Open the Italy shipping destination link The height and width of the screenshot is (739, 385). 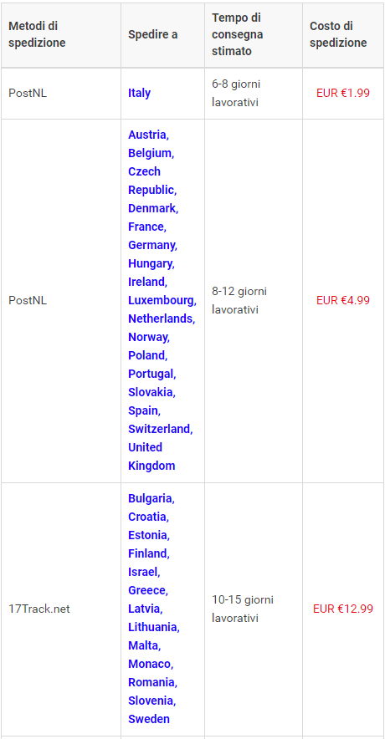pos(139,93)
